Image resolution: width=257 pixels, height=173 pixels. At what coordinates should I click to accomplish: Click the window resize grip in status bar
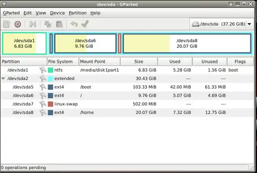[x=251, y=167]
